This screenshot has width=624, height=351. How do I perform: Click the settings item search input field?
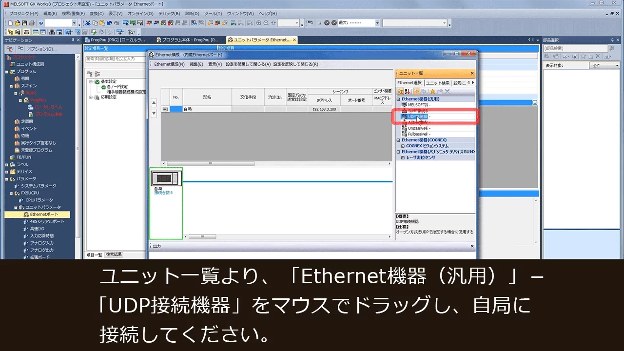tap(115, 58)
